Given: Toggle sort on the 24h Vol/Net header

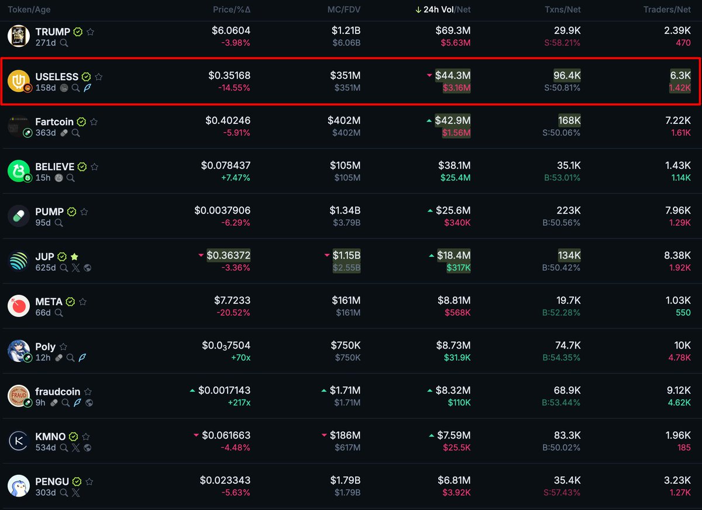Looking at the screenshot, I should tap(443, 10).
